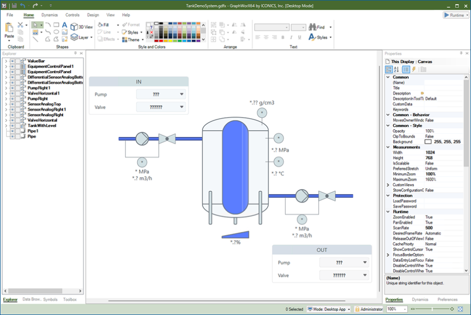This screenshot has height=315, width=471.
Task: Select the Rectangle shape tool
Action: (56, 25)
